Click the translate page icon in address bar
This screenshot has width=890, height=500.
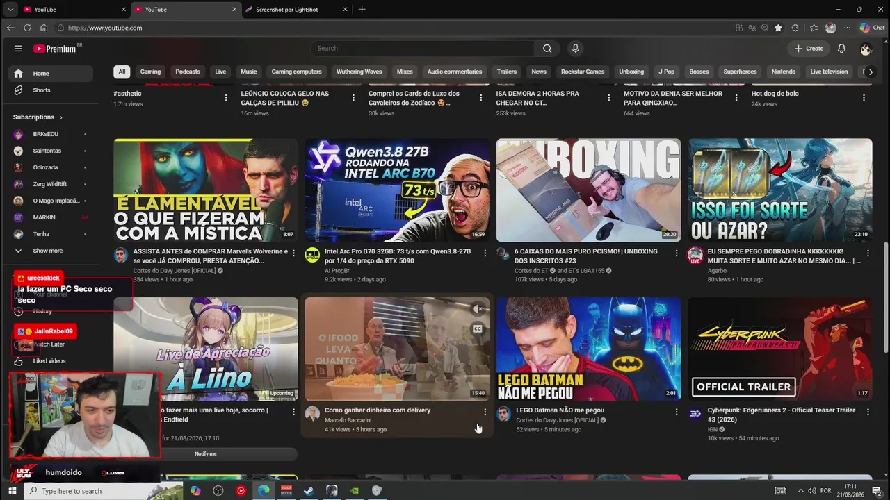[x=752, y=28]
